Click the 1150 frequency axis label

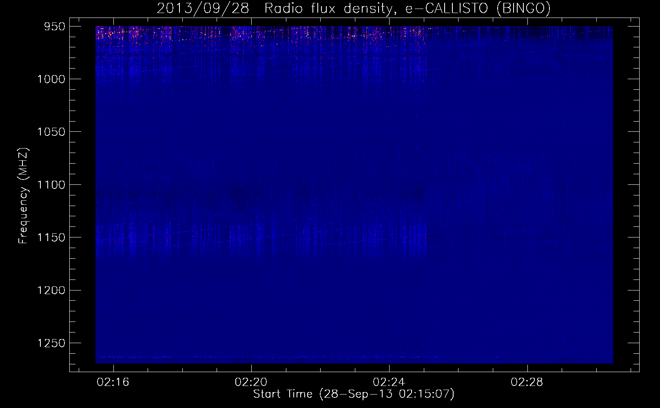pos(51,237)
